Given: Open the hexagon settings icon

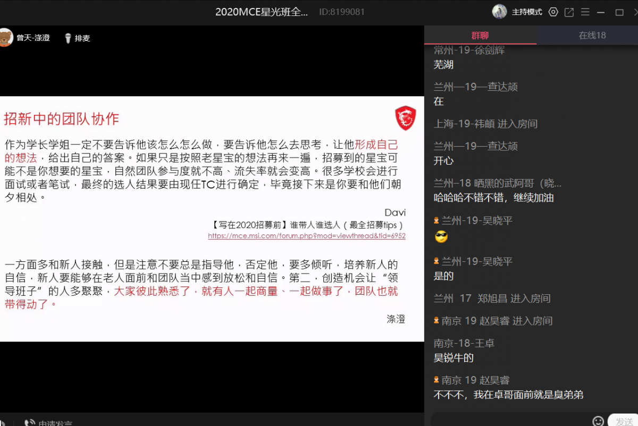Looking at the screenshot, I should [553, 12].
